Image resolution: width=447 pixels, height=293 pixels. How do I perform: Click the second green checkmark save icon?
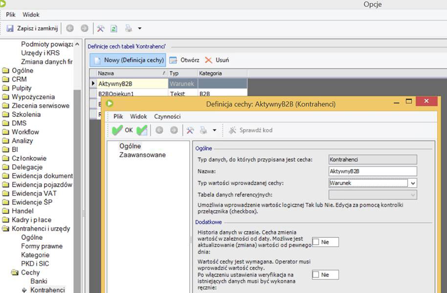pos(142,130)
